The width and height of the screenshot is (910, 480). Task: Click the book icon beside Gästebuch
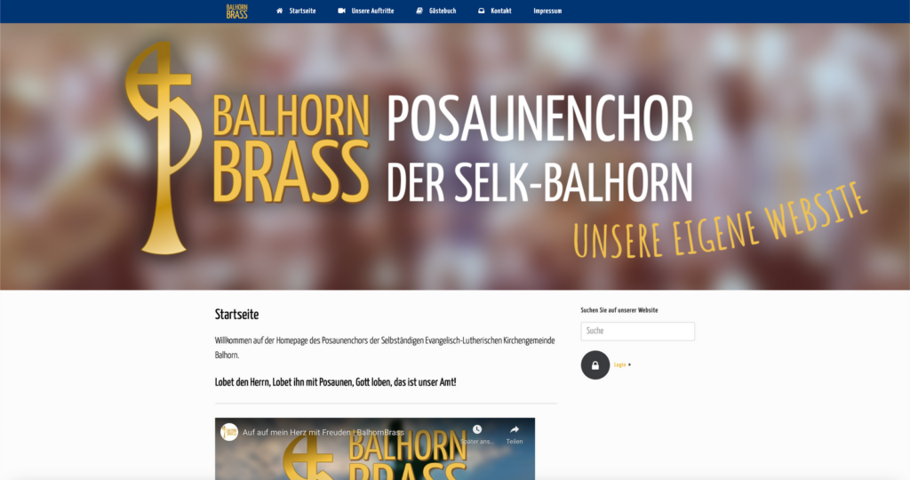point(419,11)
